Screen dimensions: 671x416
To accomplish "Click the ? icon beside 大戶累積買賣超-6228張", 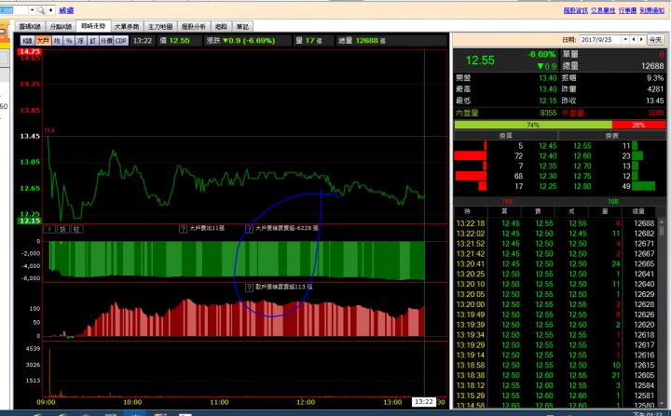I will [249, 229].
